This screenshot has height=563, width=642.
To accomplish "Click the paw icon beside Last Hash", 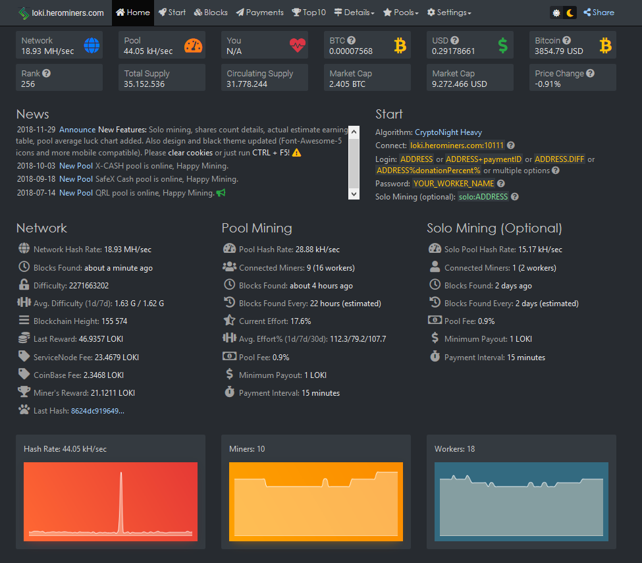I will 24,410.
